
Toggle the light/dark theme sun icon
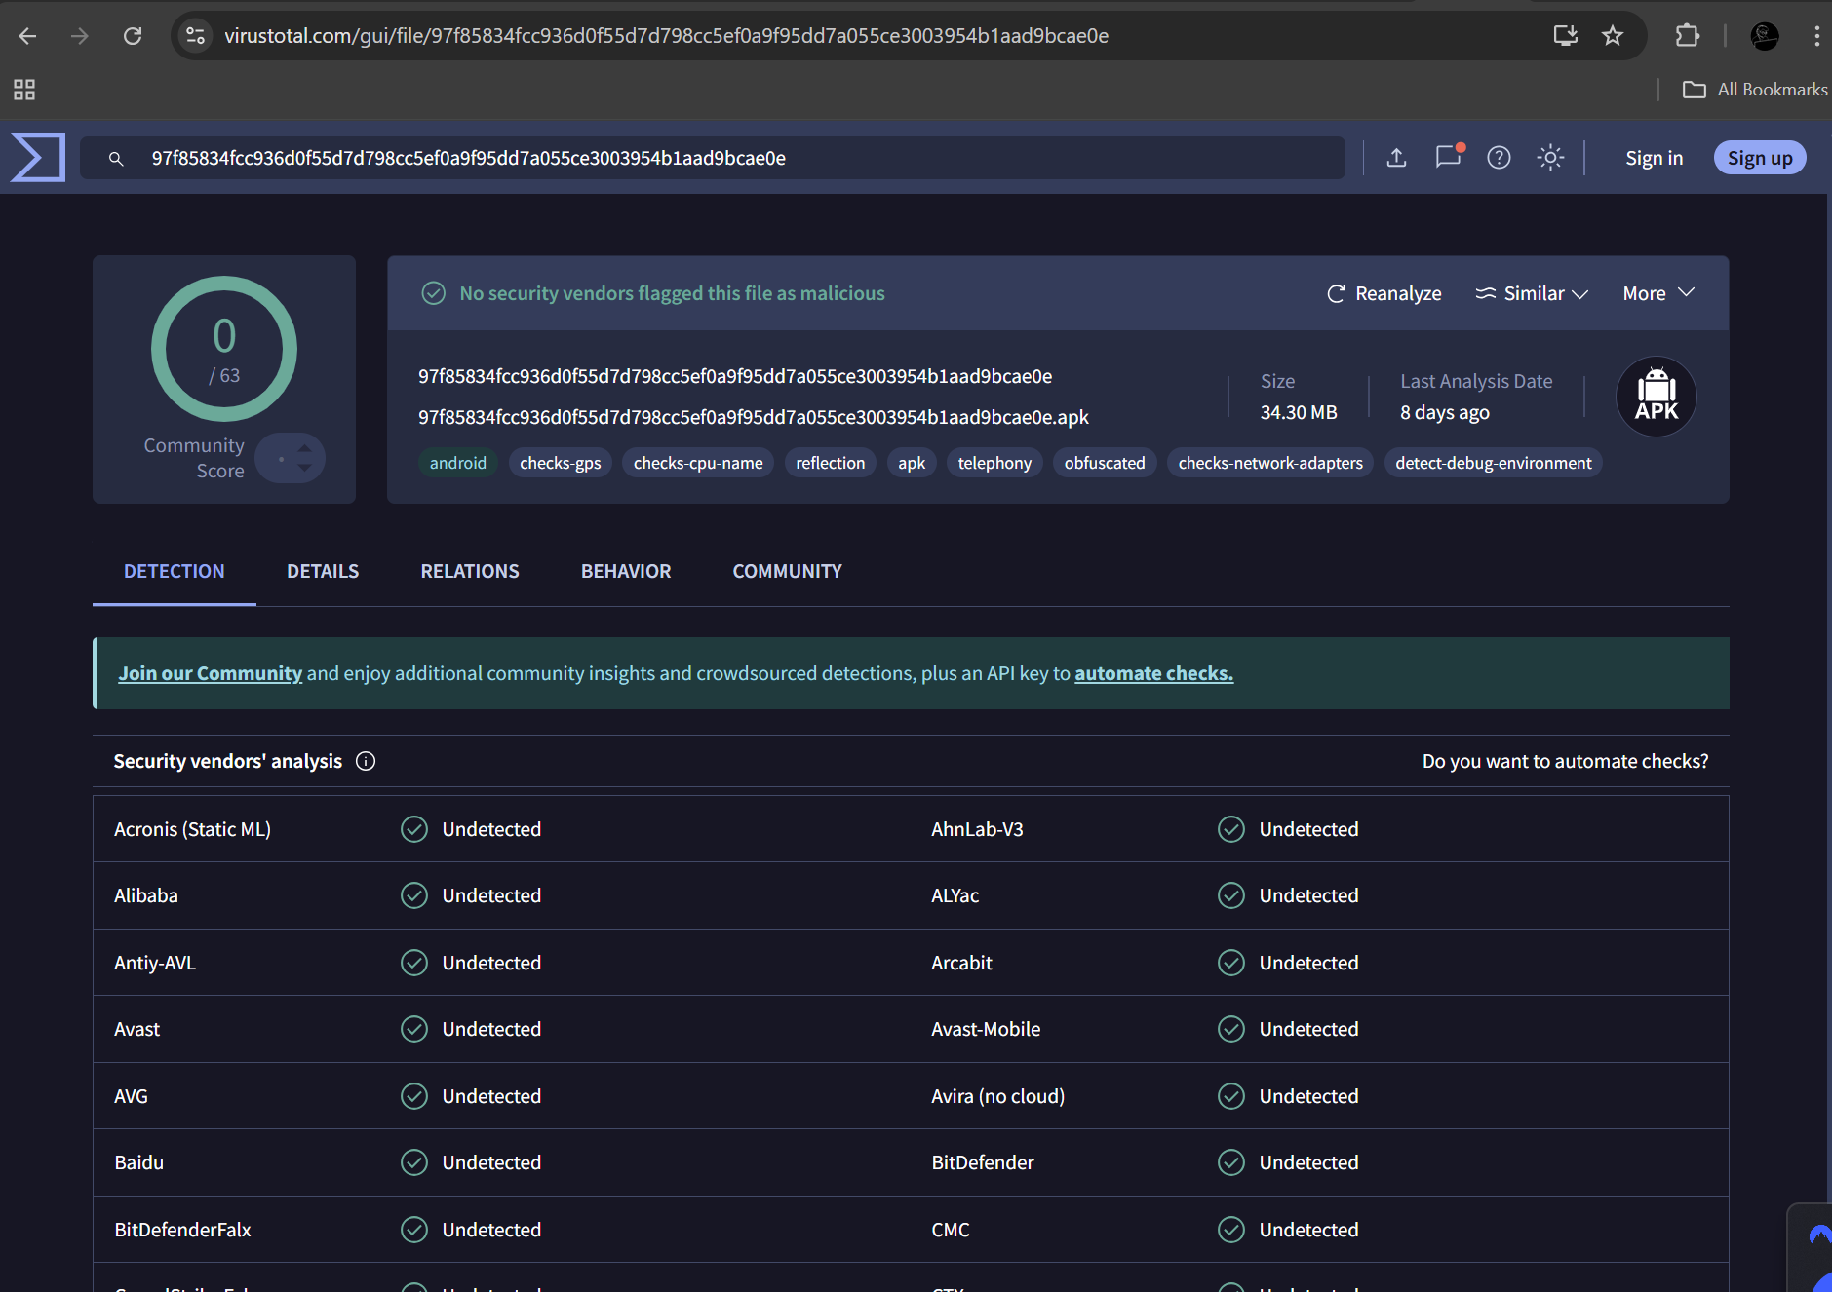pyautogui.click(x=1550, y=157)
